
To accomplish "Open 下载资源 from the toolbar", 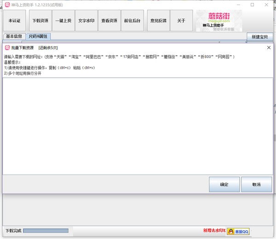I will point(40,21).
